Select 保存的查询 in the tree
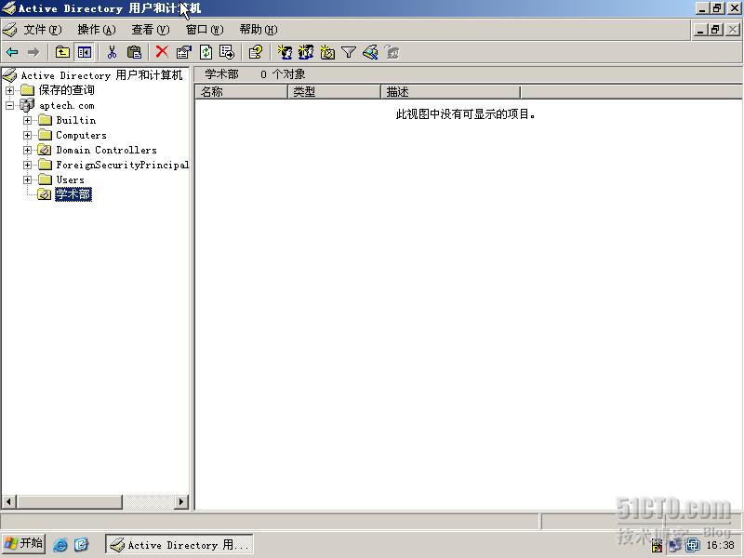The width and height of the screenshot is (744, 558). [66, 90]
